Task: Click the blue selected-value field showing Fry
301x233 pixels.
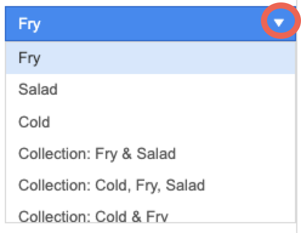Action: [x=150, y=24]
